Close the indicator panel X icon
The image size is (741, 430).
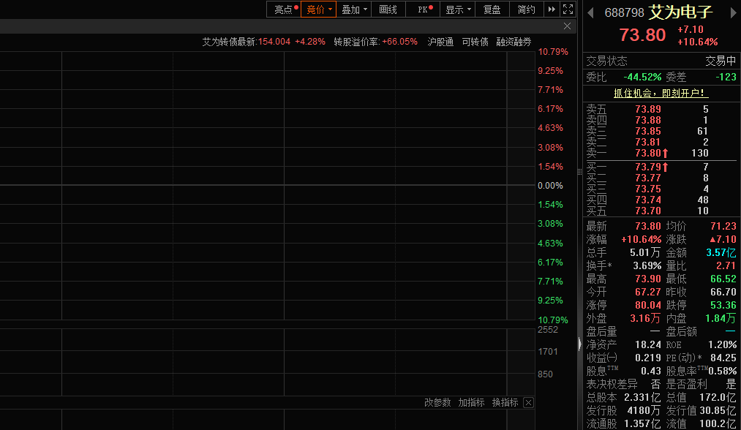[x=528, y=403]
